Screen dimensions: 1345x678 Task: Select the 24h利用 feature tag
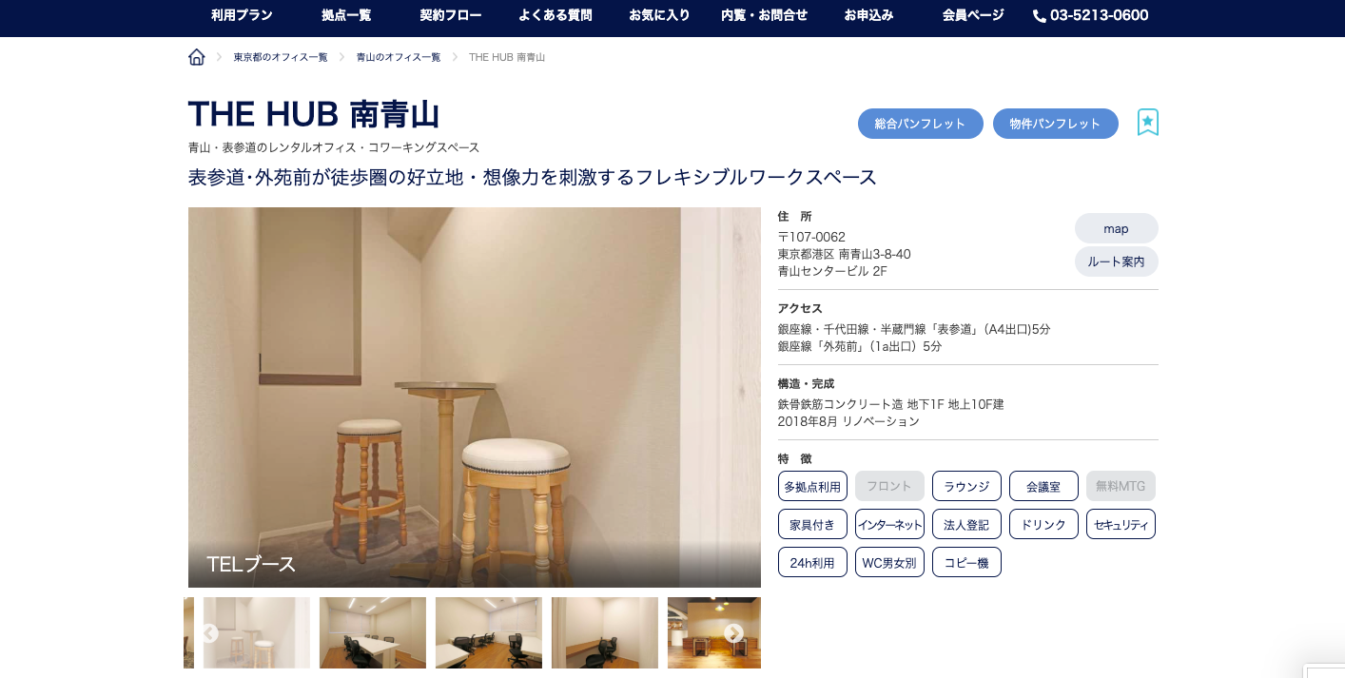[812, 562]
